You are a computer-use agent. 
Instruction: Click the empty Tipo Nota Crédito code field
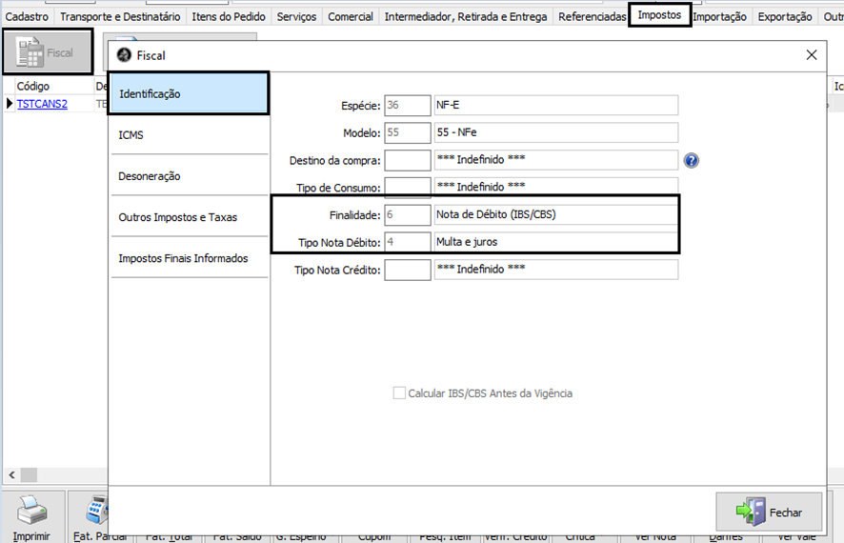tap(408, 270)
